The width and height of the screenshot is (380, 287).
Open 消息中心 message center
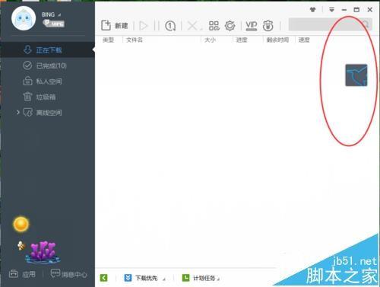point(68,274)
